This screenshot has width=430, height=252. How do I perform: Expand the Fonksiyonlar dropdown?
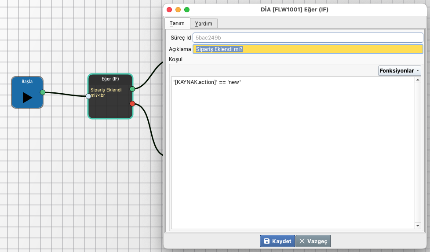click(x=399, y=70)
